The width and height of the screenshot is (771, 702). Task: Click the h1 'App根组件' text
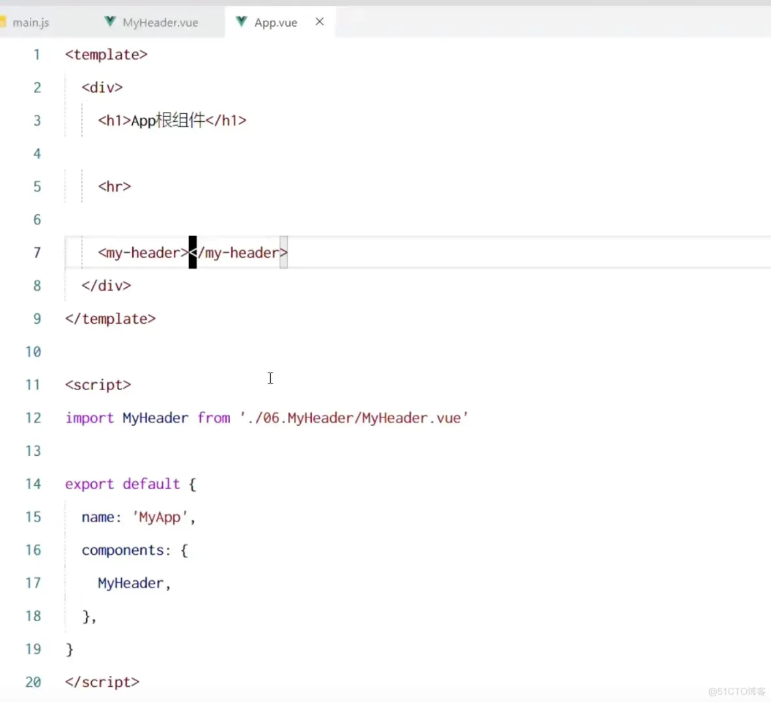168,120
